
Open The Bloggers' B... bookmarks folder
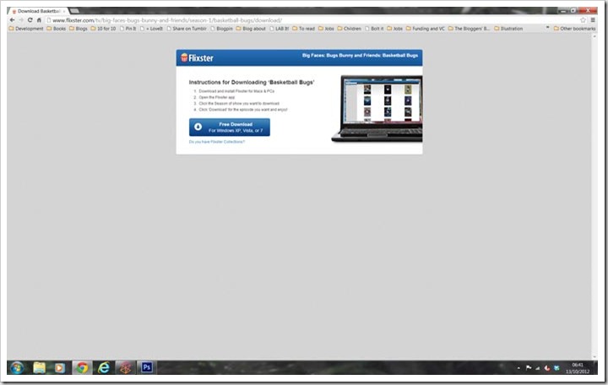click(x=470, y=29)
